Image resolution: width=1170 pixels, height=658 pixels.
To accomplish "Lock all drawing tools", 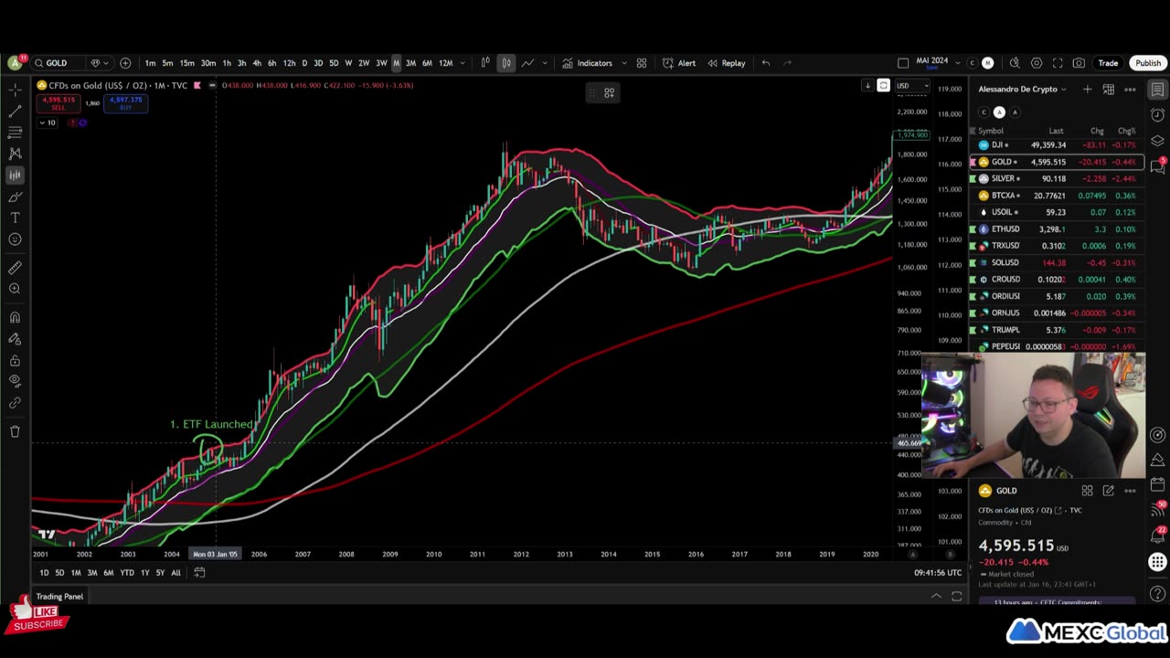I will 15,360.
